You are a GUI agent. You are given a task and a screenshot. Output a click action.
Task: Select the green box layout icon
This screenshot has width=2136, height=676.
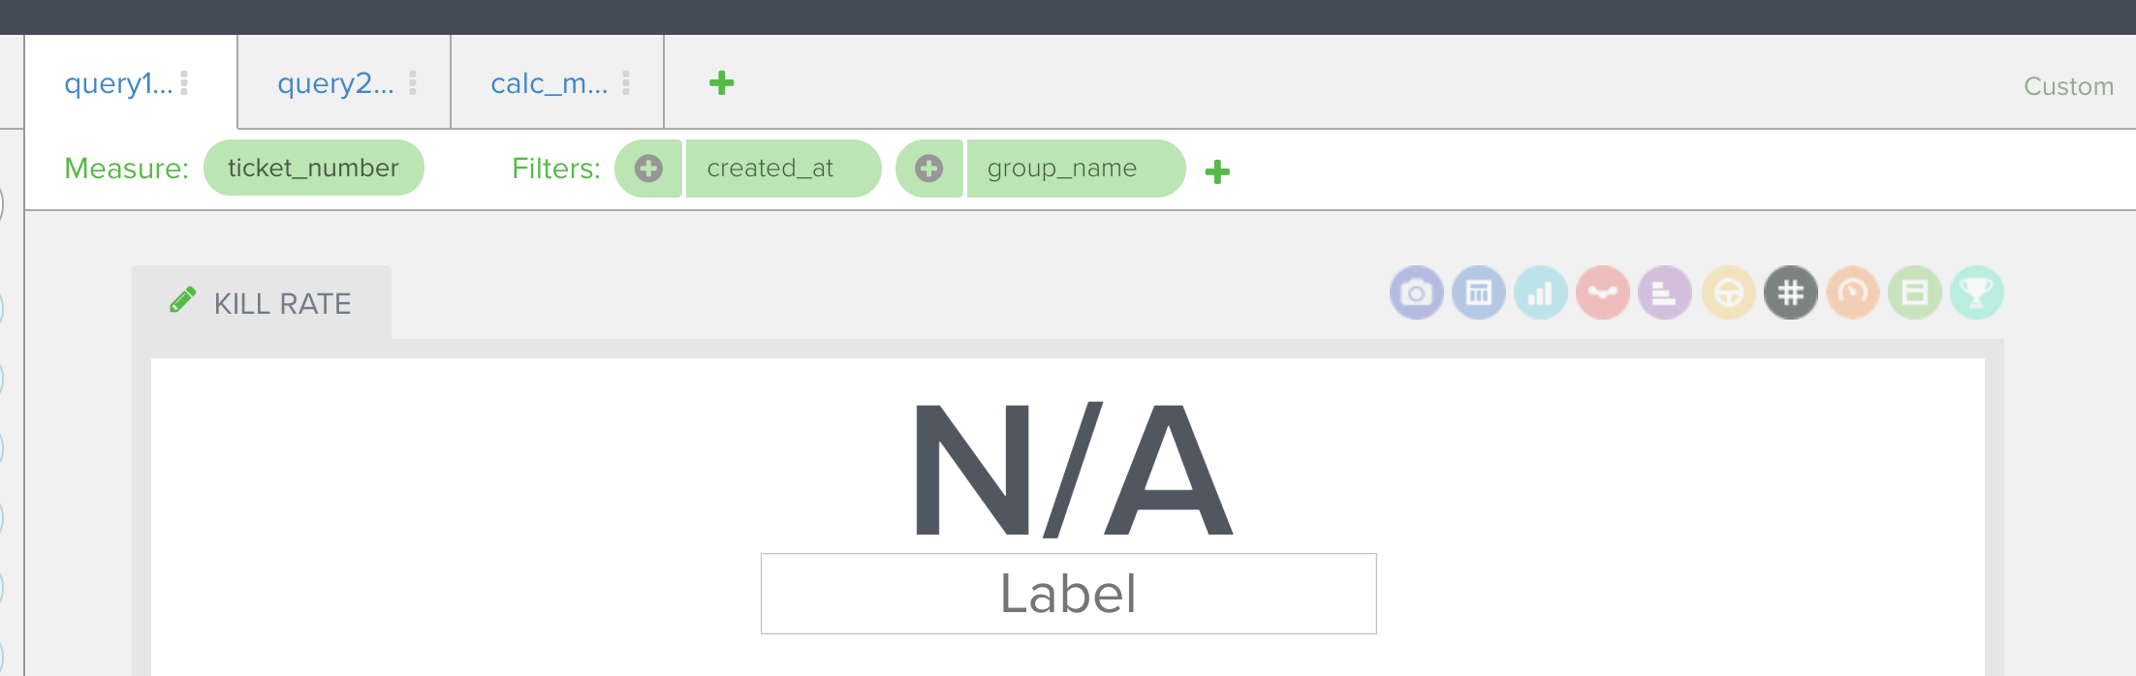(1915, 292)
